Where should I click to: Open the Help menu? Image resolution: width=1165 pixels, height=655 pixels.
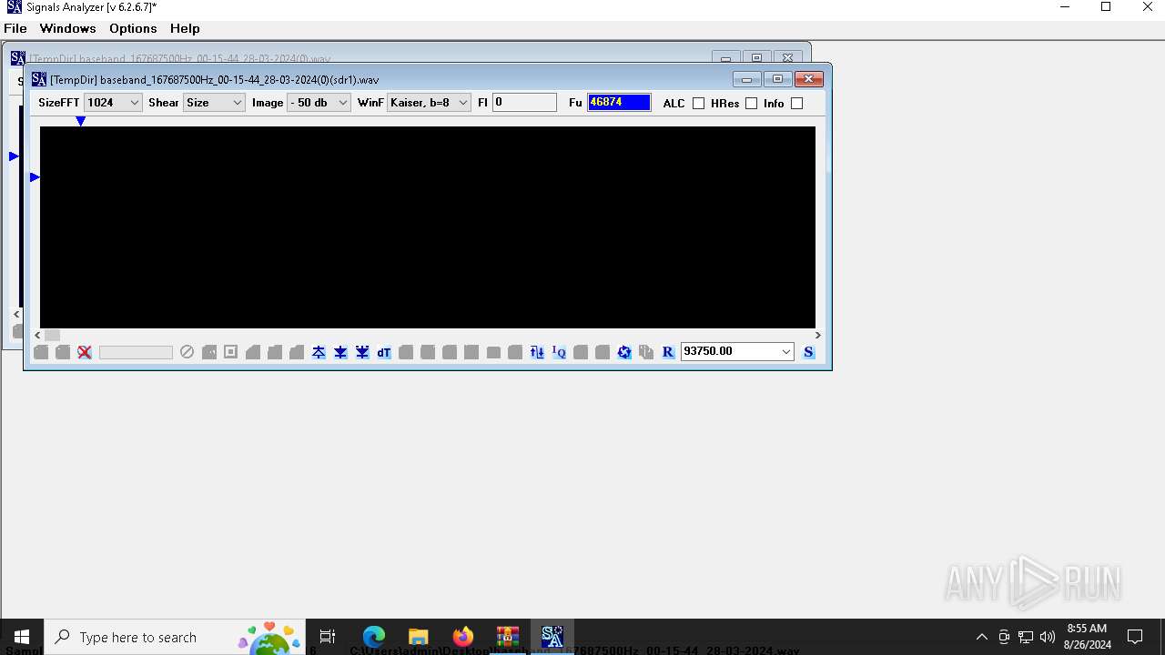coord(185,28)
